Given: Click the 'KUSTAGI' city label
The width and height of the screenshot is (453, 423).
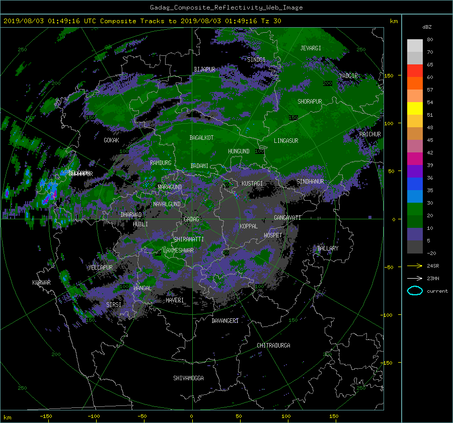Looking at the screenshot, I should pos(252,184).
